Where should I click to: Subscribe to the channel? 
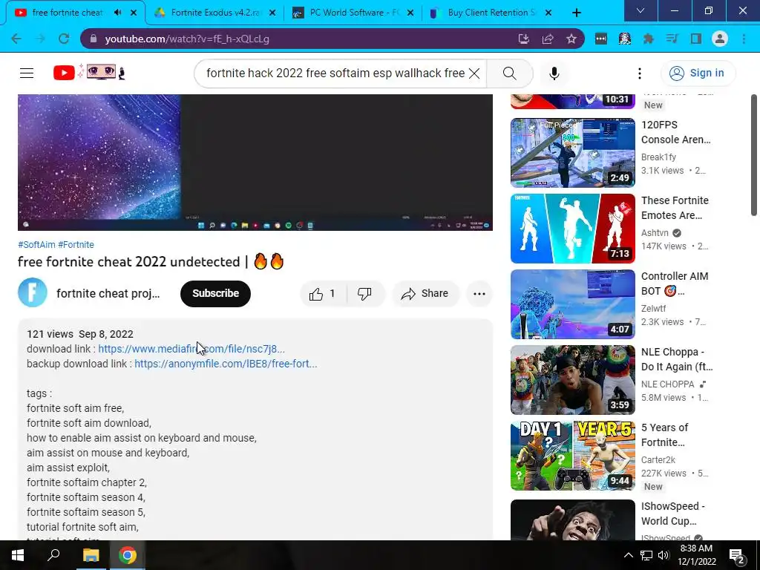coord(216,294)
